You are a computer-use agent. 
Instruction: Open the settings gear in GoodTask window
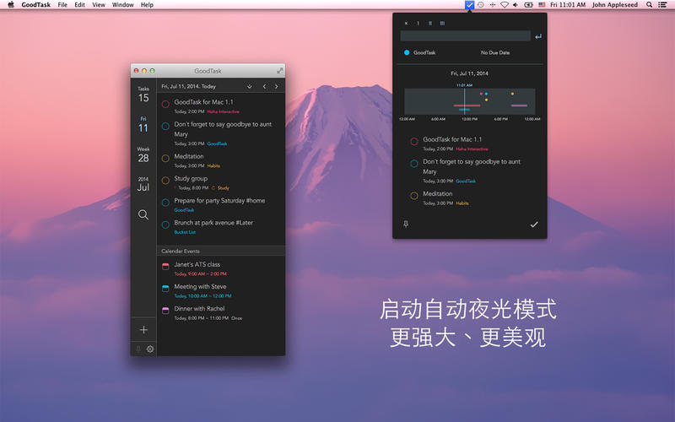(x=150, y=349)
